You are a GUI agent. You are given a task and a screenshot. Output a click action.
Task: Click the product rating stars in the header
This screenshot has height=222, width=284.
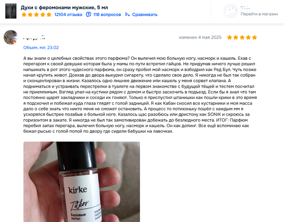(37, 15)
